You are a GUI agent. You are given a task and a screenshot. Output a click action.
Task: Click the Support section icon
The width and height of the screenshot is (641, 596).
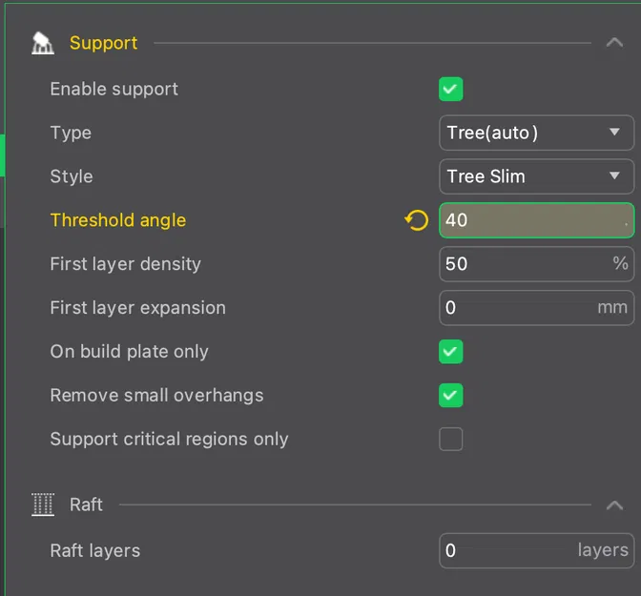point(43,43)
